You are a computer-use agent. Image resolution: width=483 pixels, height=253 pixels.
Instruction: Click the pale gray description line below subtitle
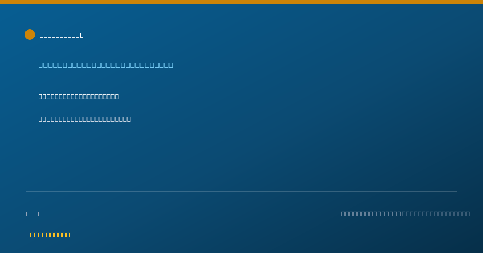click(85, 119)
